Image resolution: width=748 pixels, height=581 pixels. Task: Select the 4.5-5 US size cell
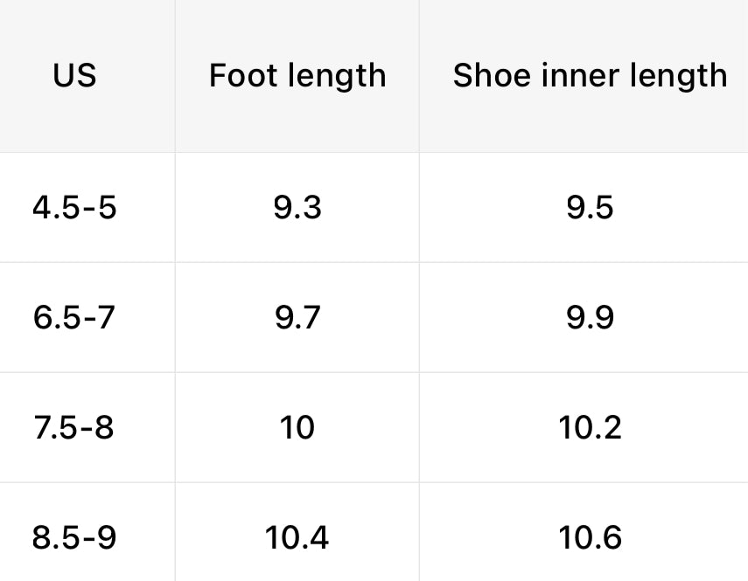pos(74,208)
